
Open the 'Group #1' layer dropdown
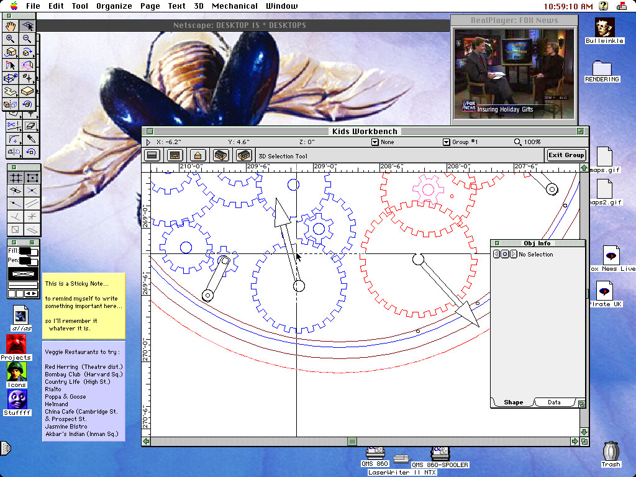(x=446, y=142)
